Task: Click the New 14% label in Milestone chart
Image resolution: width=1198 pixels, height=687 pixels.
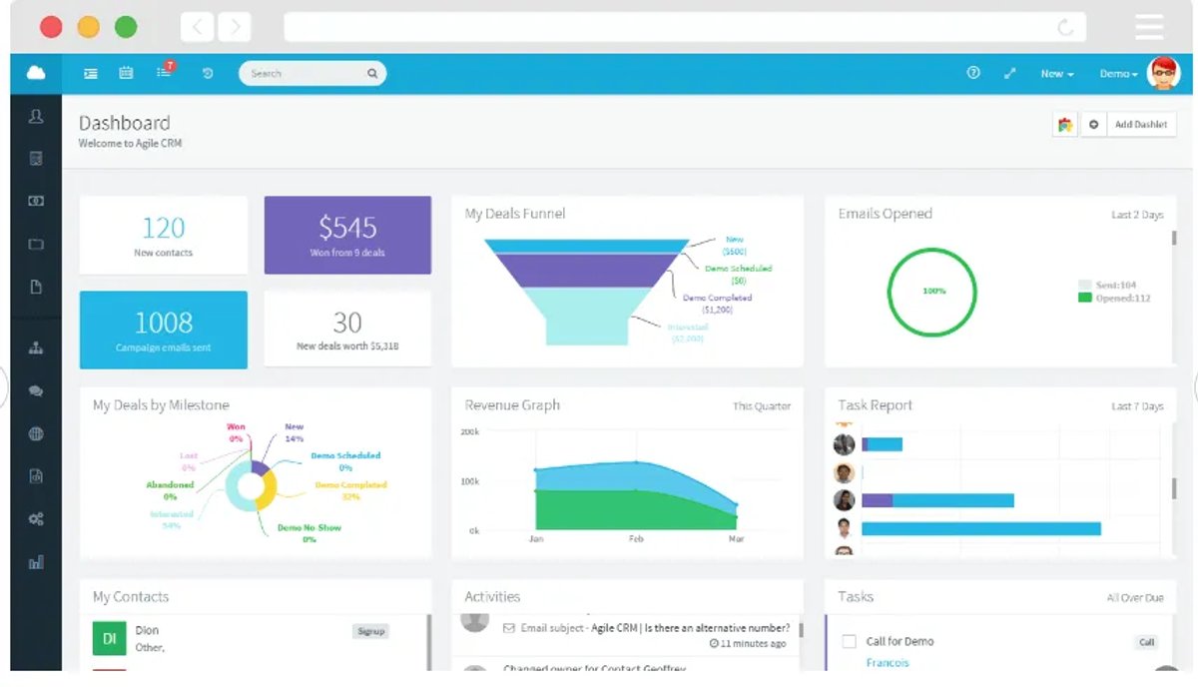Action: point(295,432)
